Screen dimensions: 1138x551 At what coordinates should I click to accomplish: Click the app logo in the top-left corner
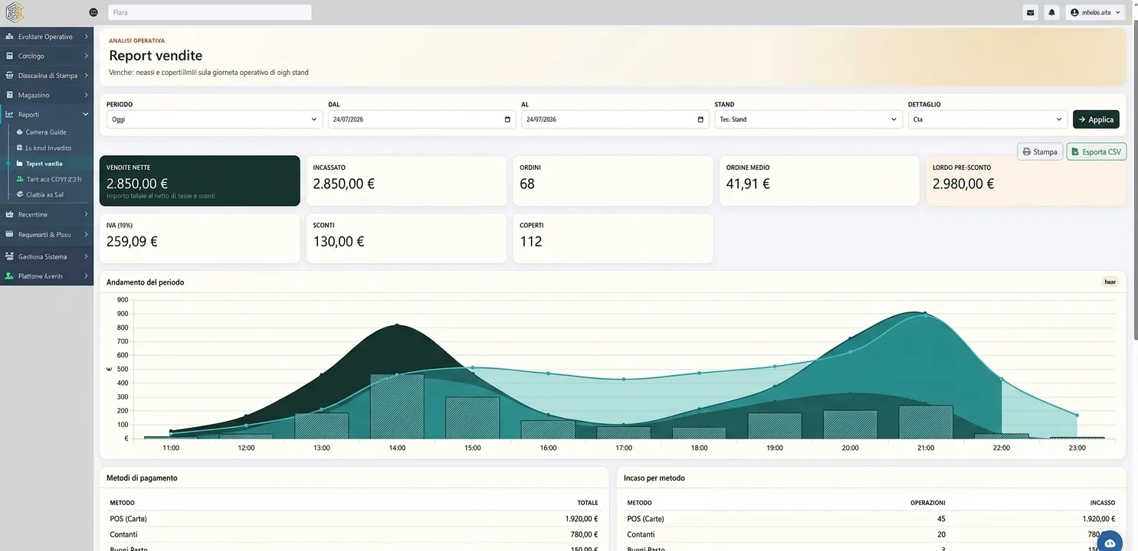point(15,12)
